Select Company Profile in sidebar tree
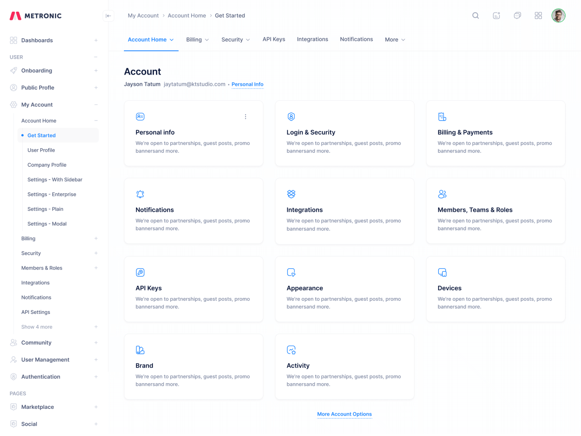Screen dimensions: 581x436 (47, 165)
